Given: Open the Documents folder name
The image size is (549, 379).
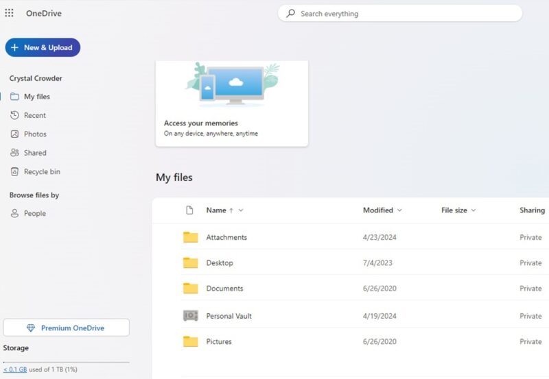Looking at the screenshot, I should (x=224, y=289).
